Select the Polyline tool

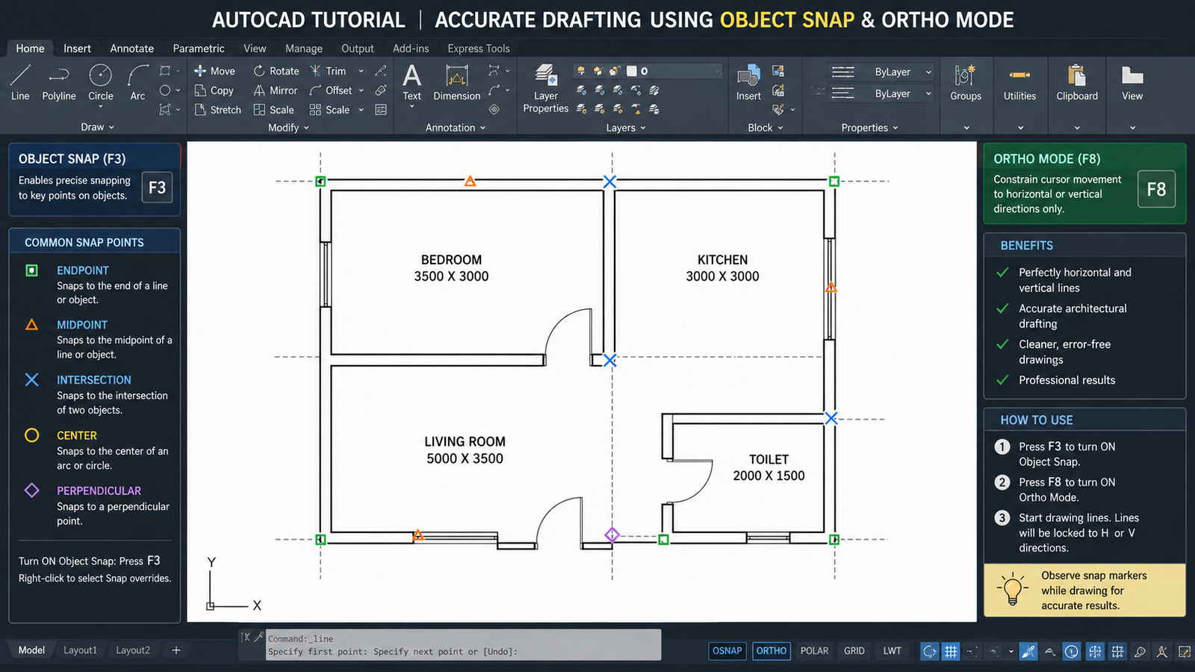pyautogui.click(x=59, y=82)
